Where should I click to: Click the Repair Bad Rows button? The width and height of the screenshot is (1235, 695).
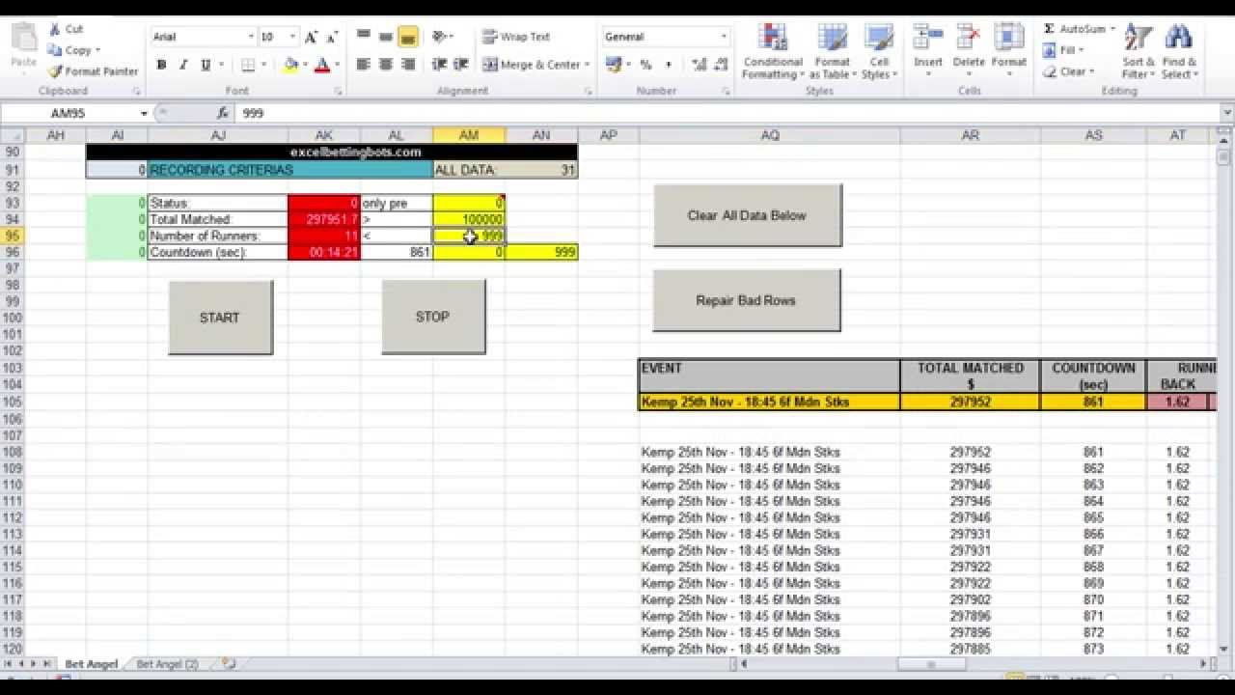(x=746, y=300)
